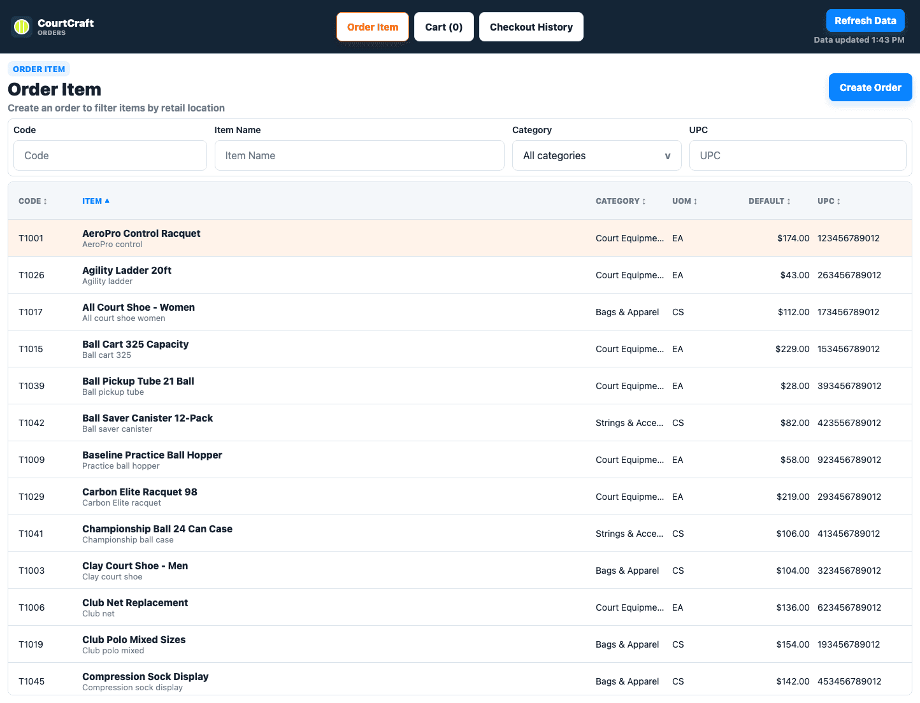Click code T1026 cell
The image size is (920, 703).
point(31,275)
